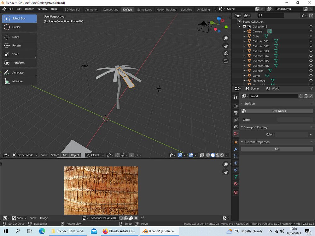This screenshot has height=236, width=315.
Task: Hide Cylinder.004 in viewport
Action: pyautogui.click(x=311, y=56)
